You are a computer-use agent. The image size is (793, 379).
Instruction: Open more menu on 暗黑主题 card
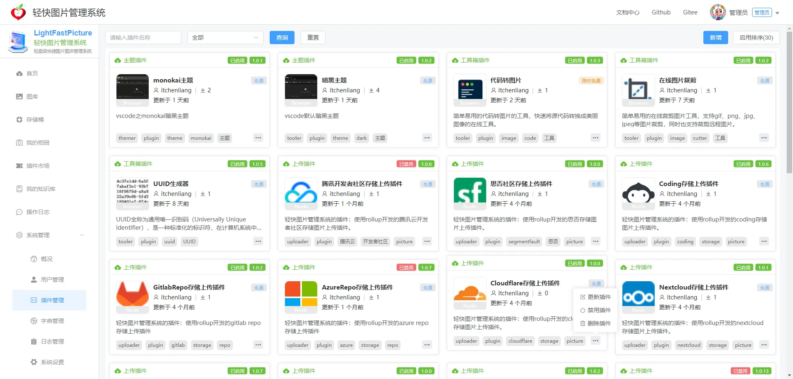click(427, 138)
